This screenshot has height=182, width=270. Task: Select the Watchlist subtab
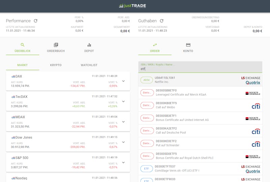pyautogui.click(x=89, y=65)
